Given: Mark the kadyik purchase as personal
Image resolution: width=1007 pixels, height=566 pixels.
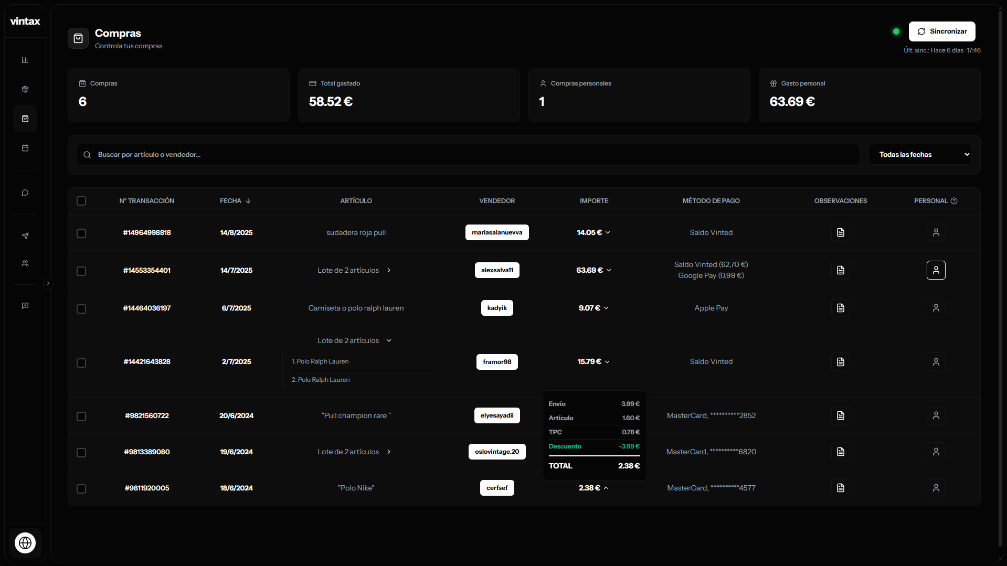Looking at the screenshot, I should click(936, 308).
